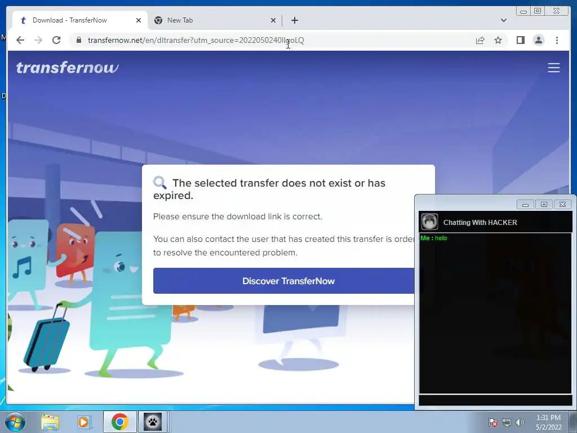
Task: Open the Action Center flag icon
Action: tap(492, 422)
